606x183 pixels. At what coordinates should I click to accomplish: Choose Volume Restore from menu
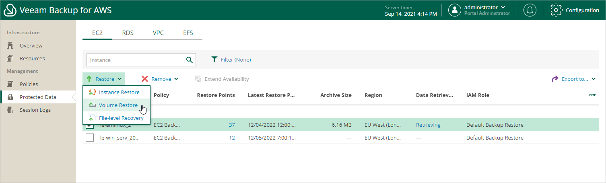click(x=116, y=105)
